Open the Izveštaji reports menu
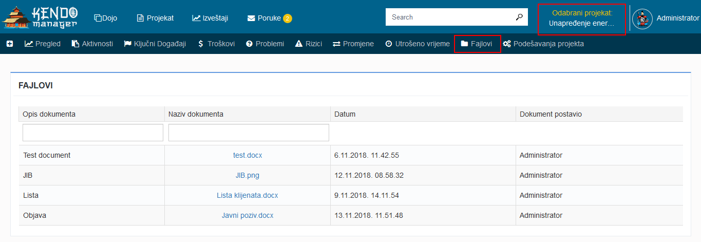The height and width of the screenshot is (242, 701). pyautogui.click(x=210, y=18)
